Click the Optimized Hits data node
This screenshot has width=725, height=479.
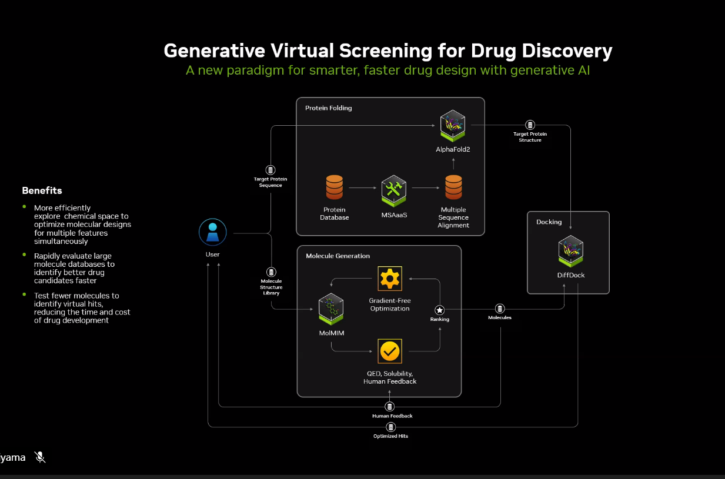(390, 427)
